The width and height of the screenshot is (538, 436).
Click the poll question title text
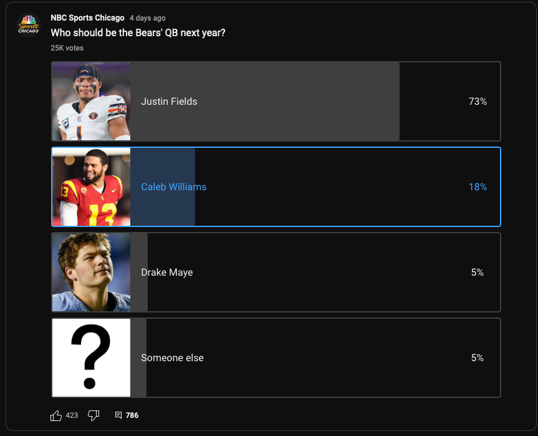tap(138, 32)
